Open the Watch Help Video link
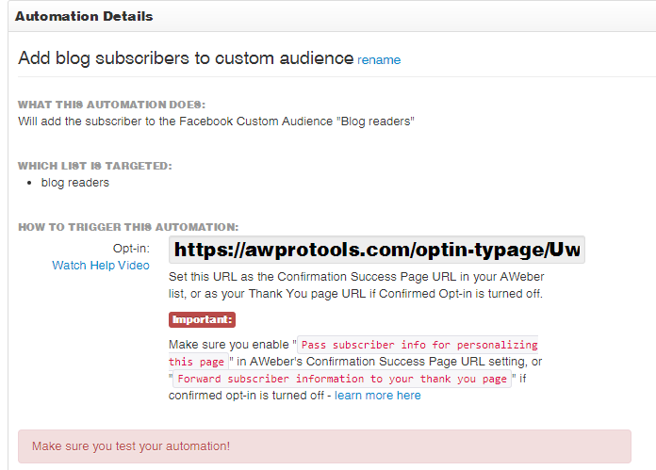 click(x=101, y=265)
